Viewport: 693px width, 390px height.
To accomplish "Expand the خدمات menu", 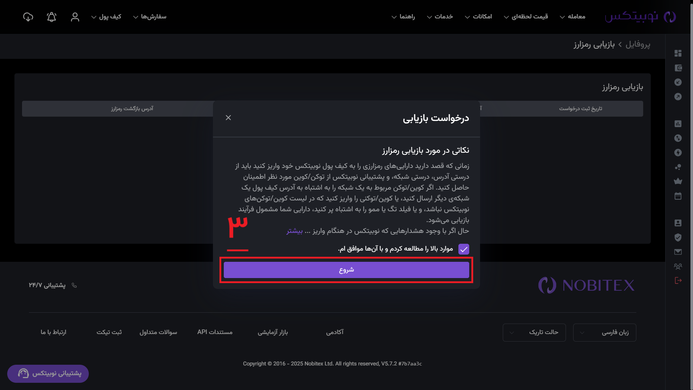I will click(x=440, y=17).
